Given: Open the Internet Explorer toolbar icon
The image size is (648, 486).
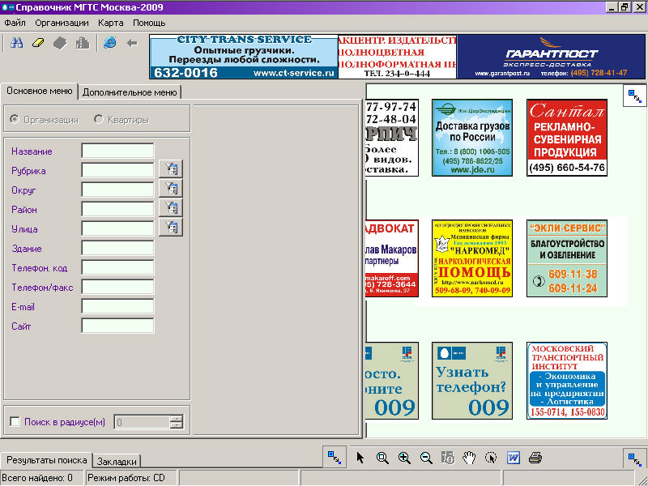Looking at the screenshot, I should (x=110, y=43).
